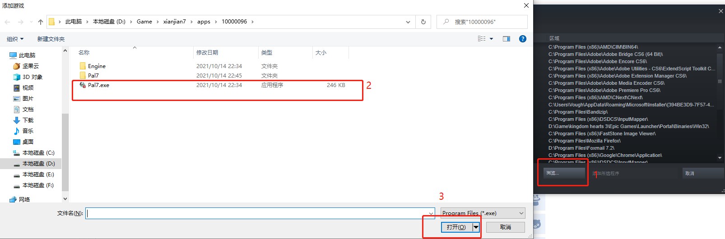Select 本地磁盘 (C:) in the sidebar
The width and height of the screenshot is (725, 239).
coord(38,152)
